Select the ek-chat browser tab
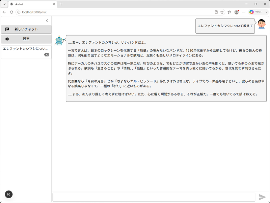Viewport: 270px width, 203px height. tap(32, 4)
